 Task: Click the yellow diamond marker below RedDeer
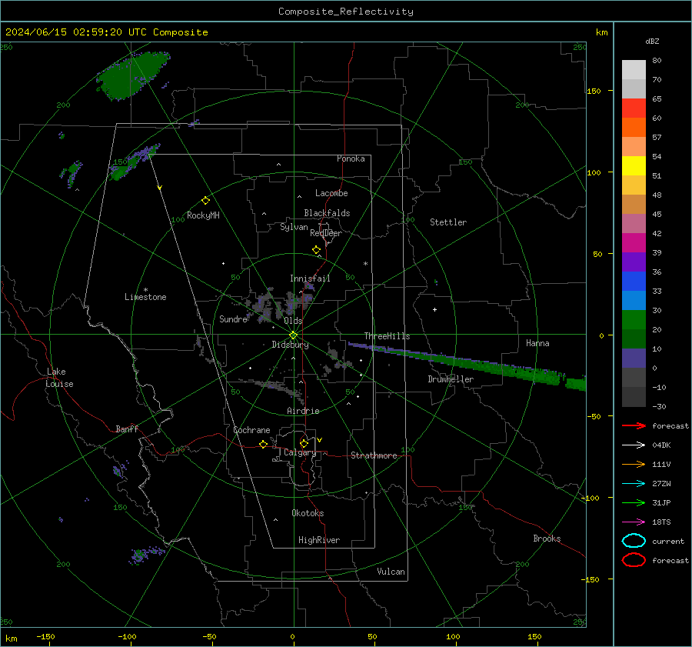pos(316,250)
